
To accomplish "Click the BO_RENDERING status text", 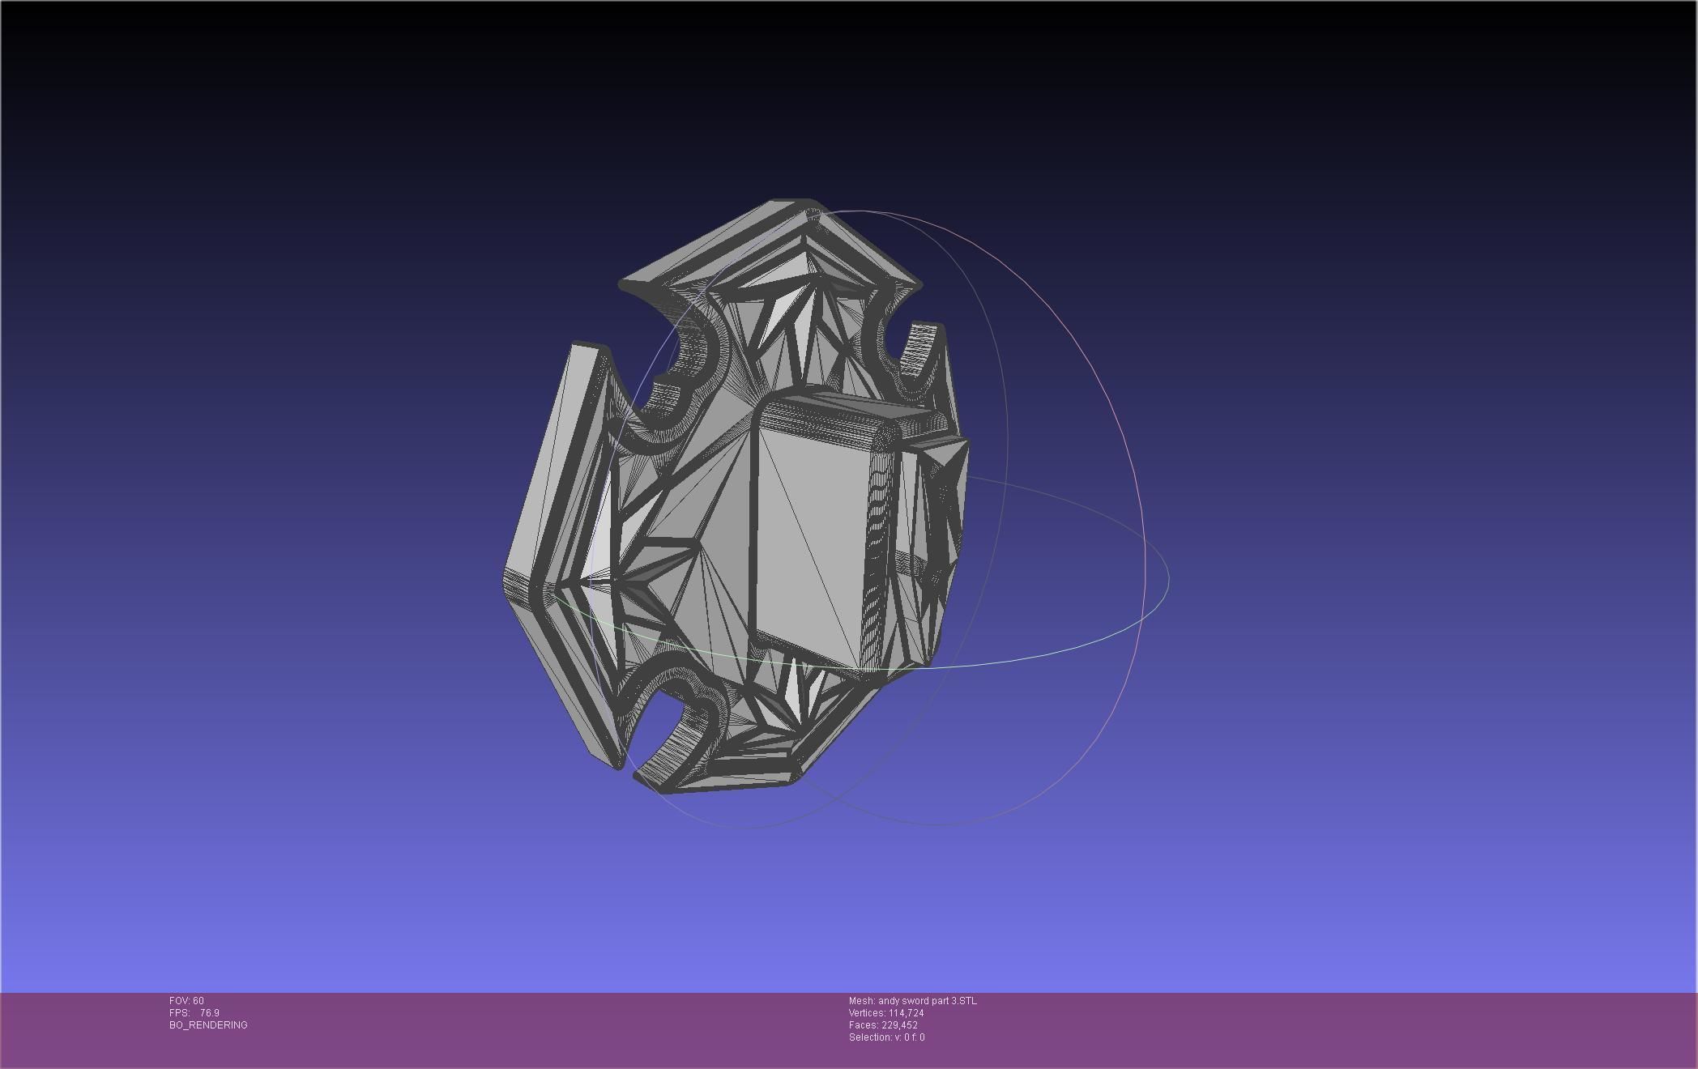I will coord(208,1025).
